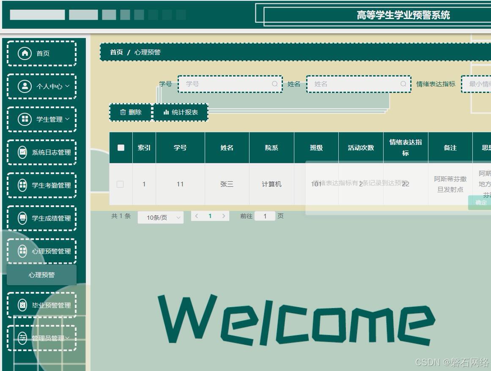Click the magnifier icon in the 学号 field
The width and height of the screenshot is (491, 371).
point(275,84)
